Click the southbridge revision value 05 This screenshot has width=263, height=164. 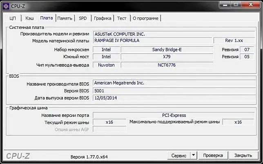click(x=247, y=57)
